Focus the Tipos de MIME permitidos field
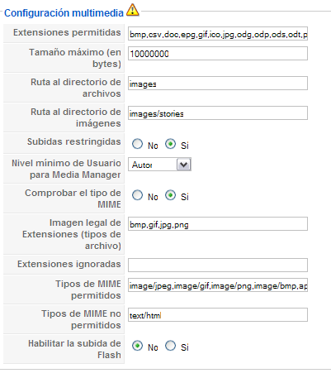331x378 pixels. coord(218,285)
